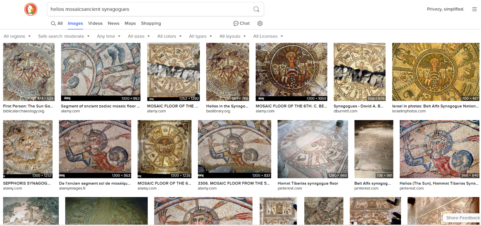This screenshot has height=226, width=481.
Task: Click baslibrary.org source link
Action: click(x=218, y=111)
